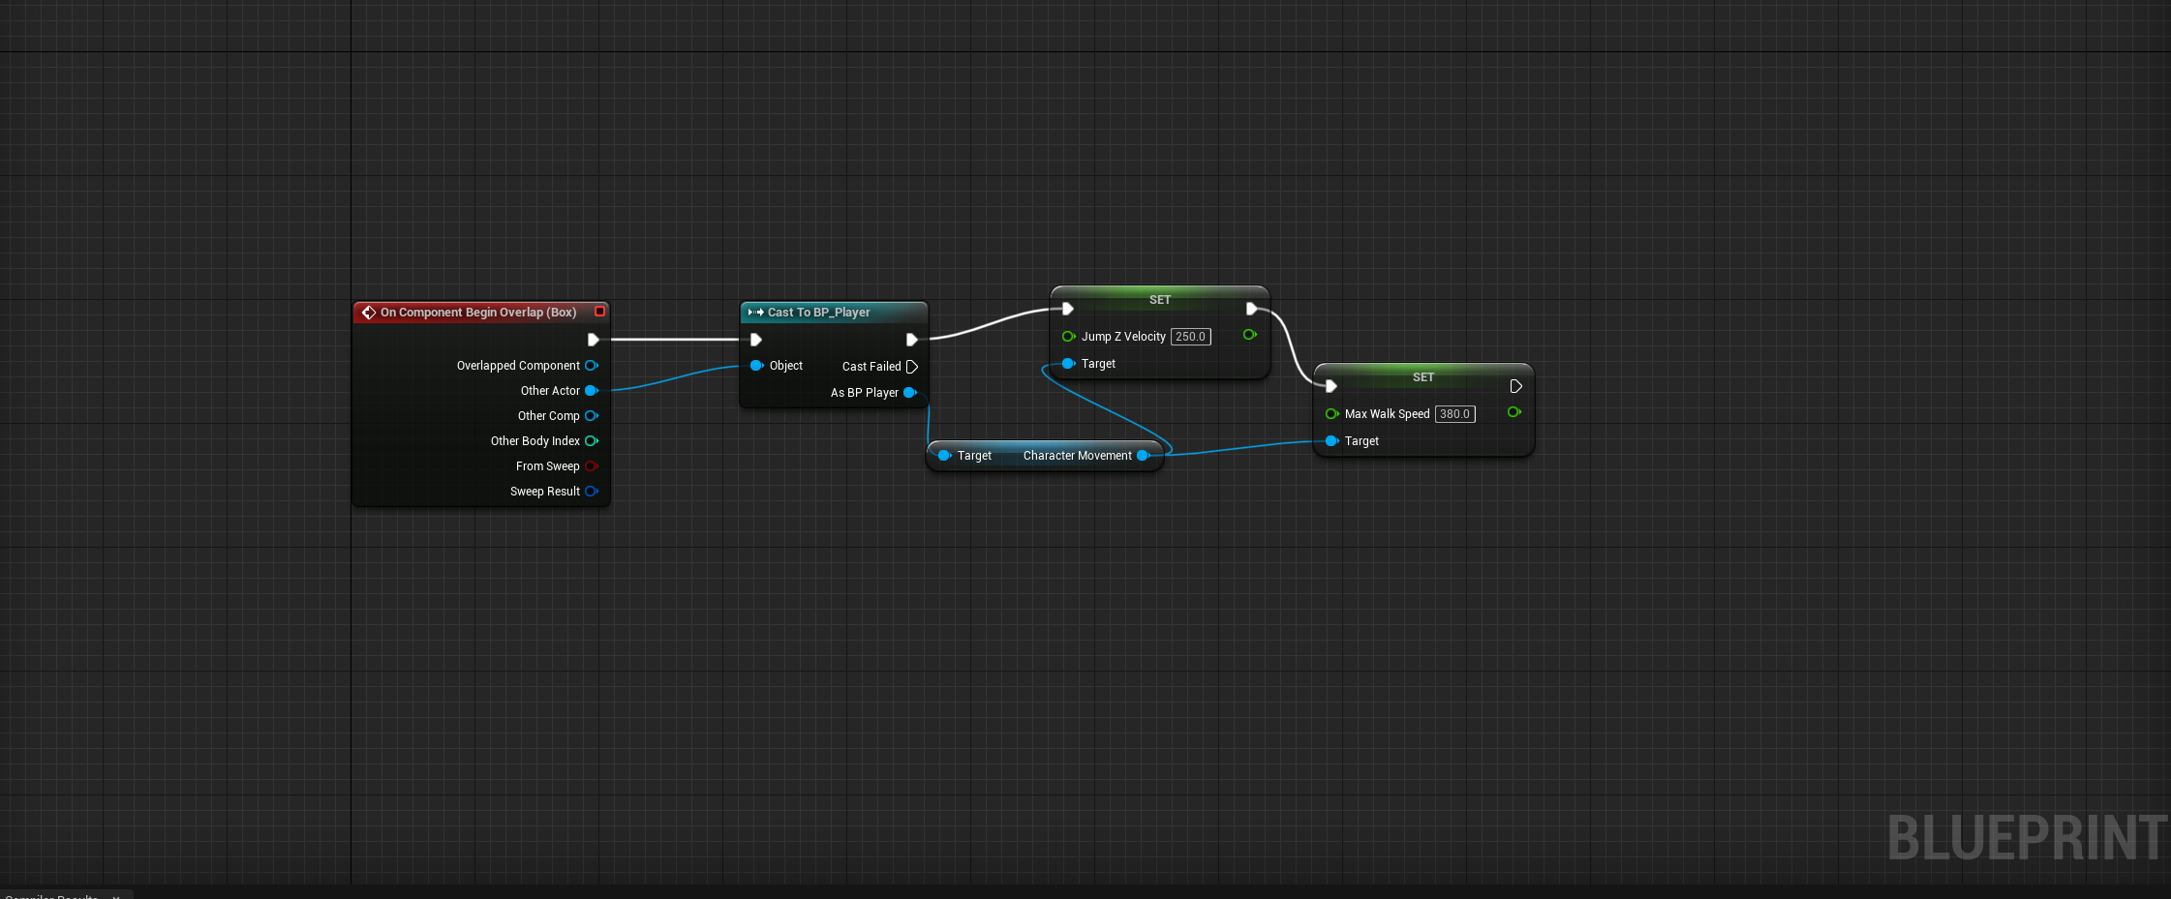Click the Overlapped Component output pin
Viewport: 2171px width, 899px height.
pyautogui.click(x=591, y=366)
